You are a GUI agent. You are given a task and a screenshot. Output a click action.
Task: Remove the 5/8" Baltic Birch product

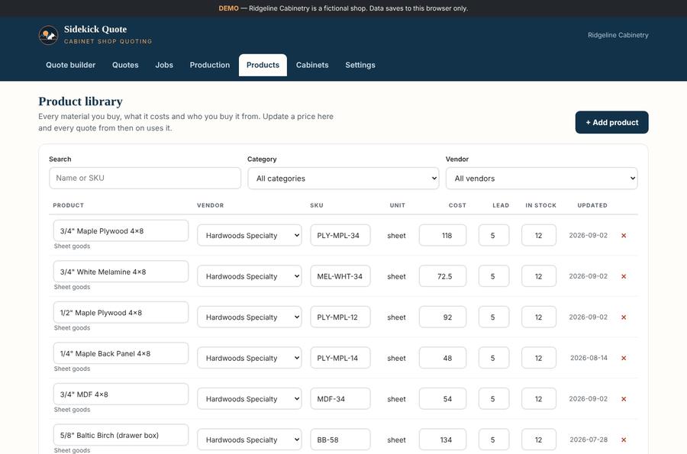tap(624, 440)
